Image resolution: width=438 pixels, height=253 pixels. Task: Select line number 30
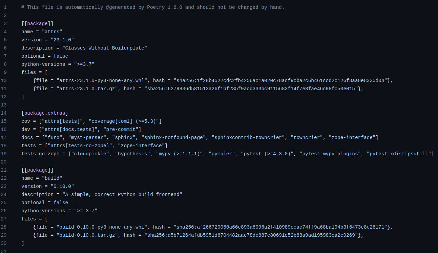click(x=4, y=243)
